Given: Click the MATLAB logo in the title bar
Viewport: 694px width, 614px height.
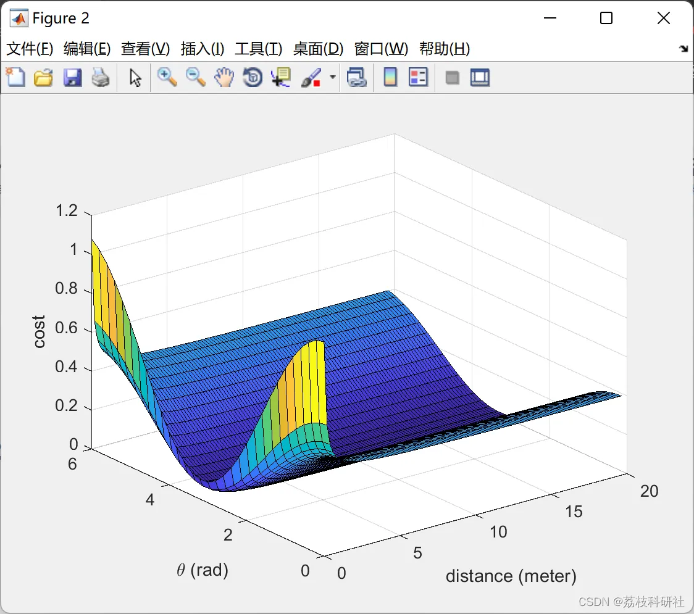Looking at the screenshot, I should coord(19,18).
